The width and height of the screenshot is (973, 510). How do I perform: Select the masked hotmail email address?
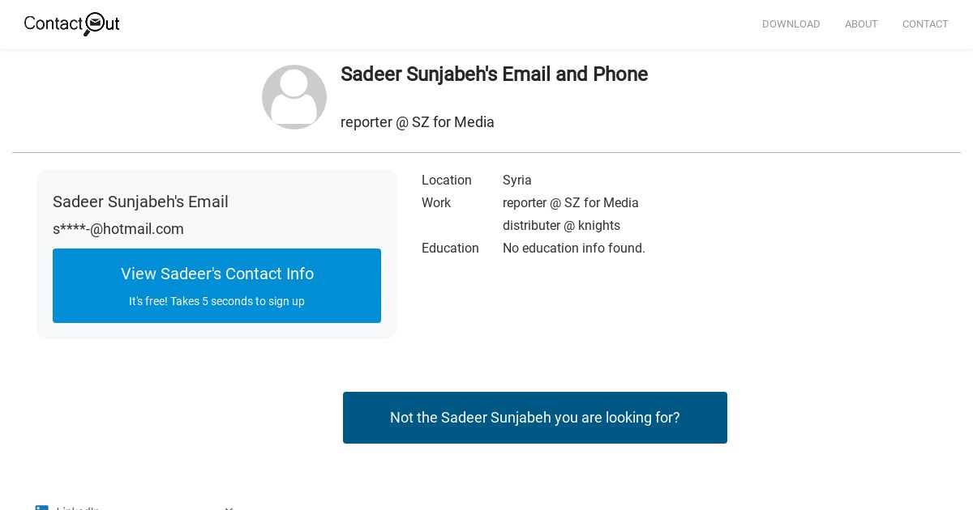[118, 229]
